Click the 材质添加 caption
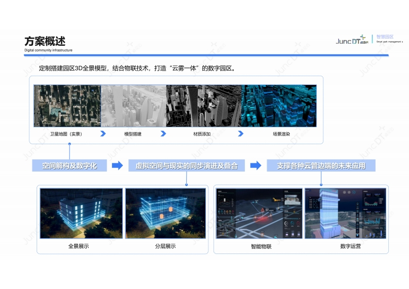Image resolution: width=409 pixels, height=289 pixels. [x=202, y=134]
